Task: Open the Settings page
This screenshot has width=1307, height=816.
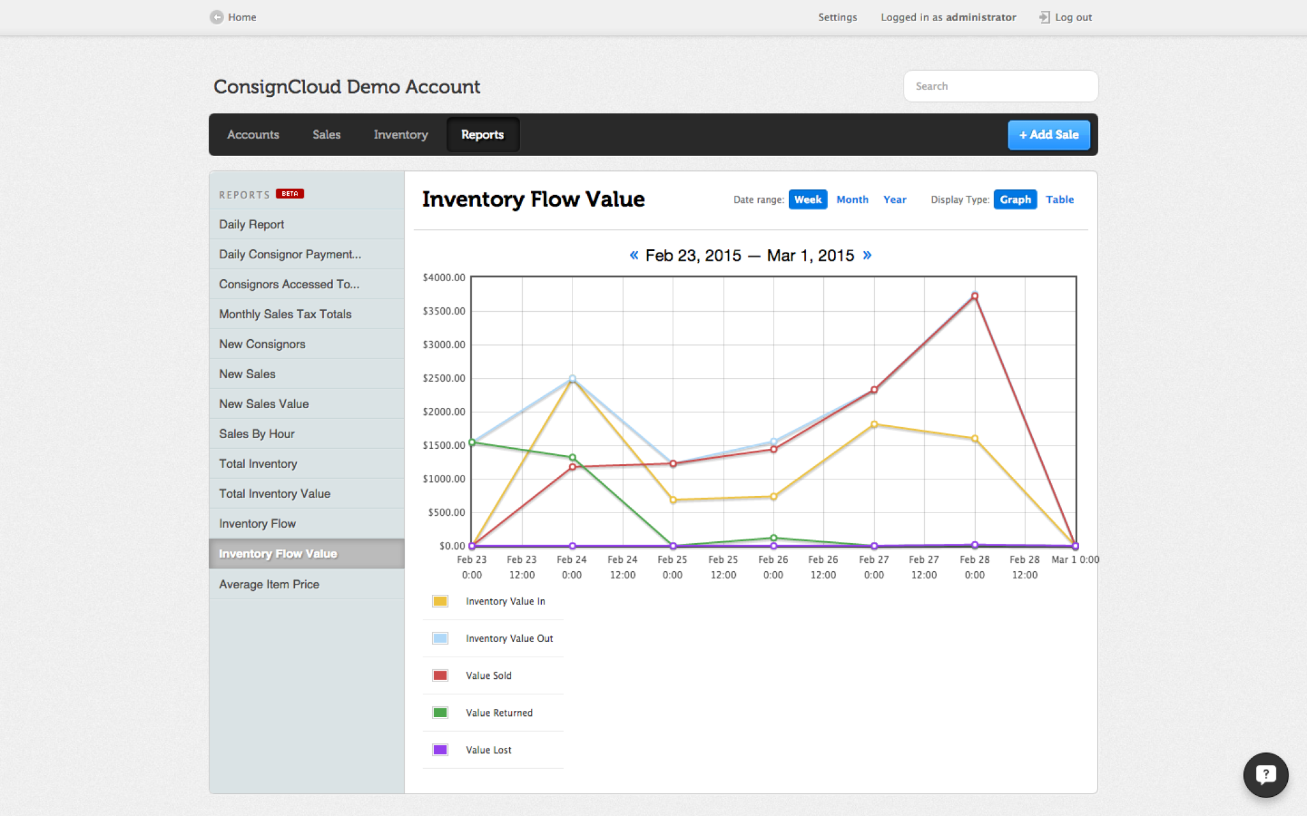Action: tap(838, 17)
